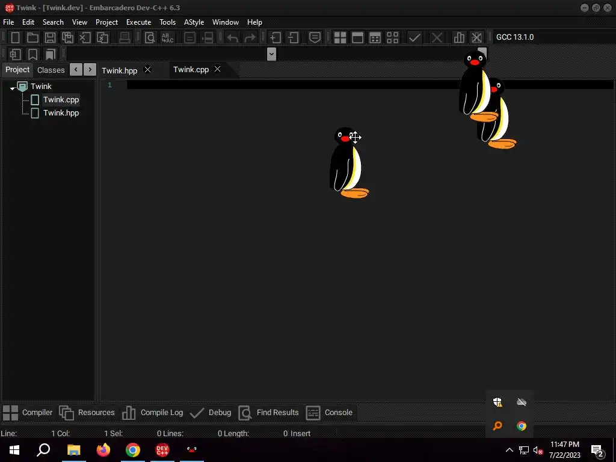Select Twink.cpp in the project tree
Viewport: 616px width, 462px height.
click(x=61, y=100)
